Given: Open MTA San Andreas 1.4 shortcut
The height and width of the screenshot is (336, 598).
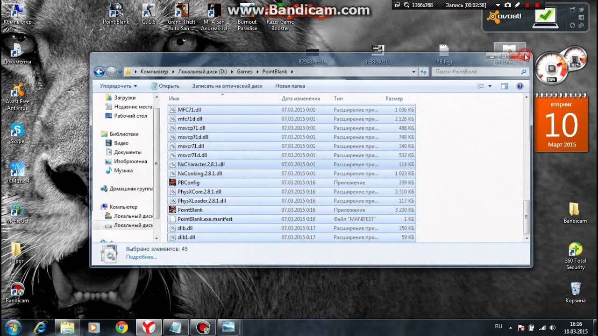Looking at the screenshot, I should point(214,17).
